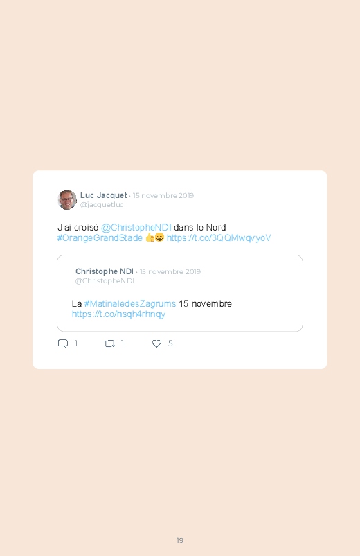360x556 pixels.
Task: Click the likes count of 5
Action: (170, 343)
